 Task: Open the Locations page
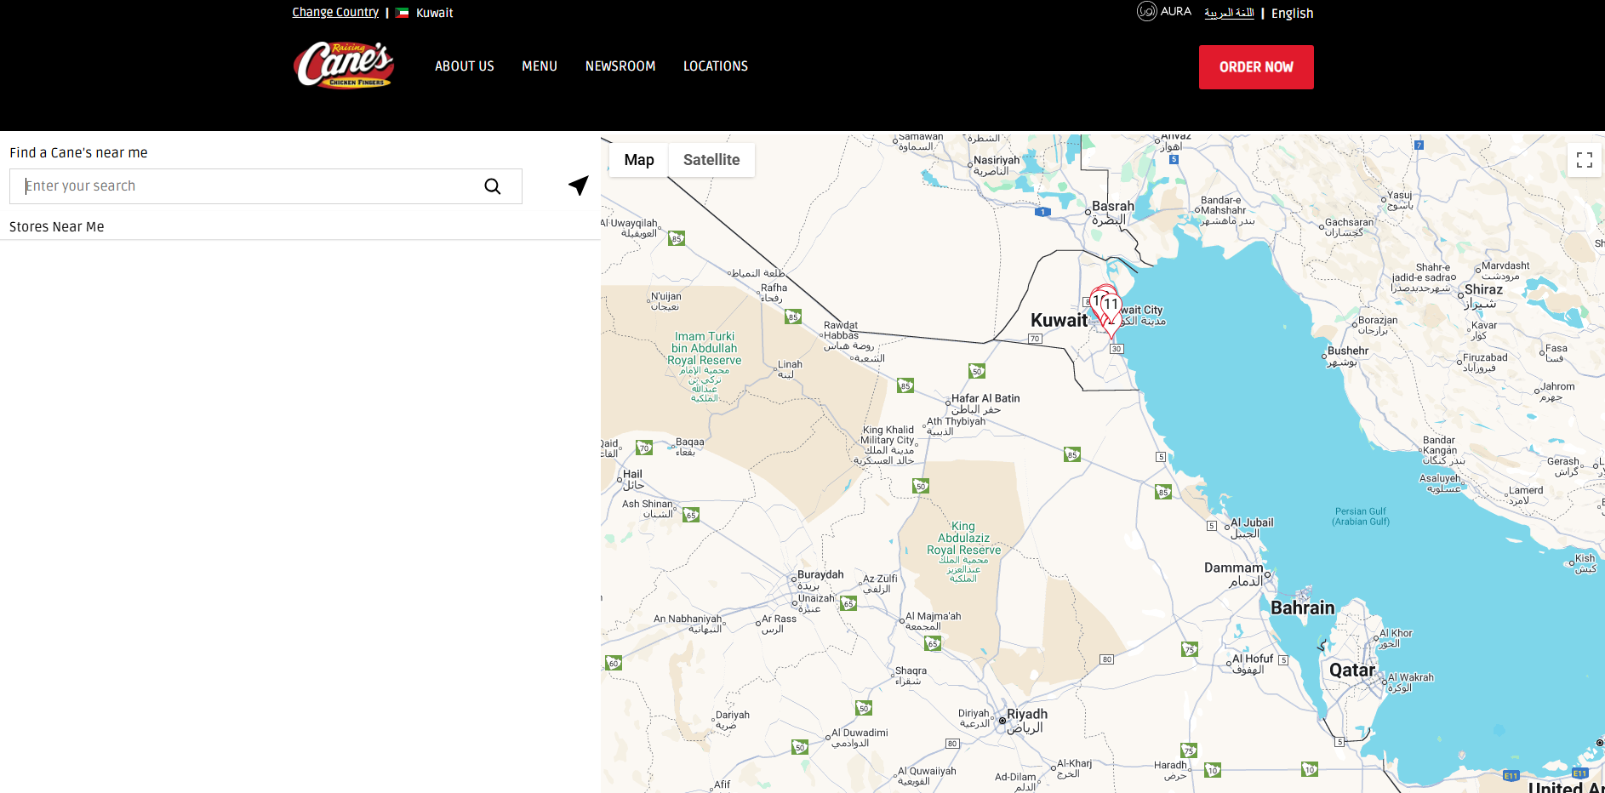716,66
